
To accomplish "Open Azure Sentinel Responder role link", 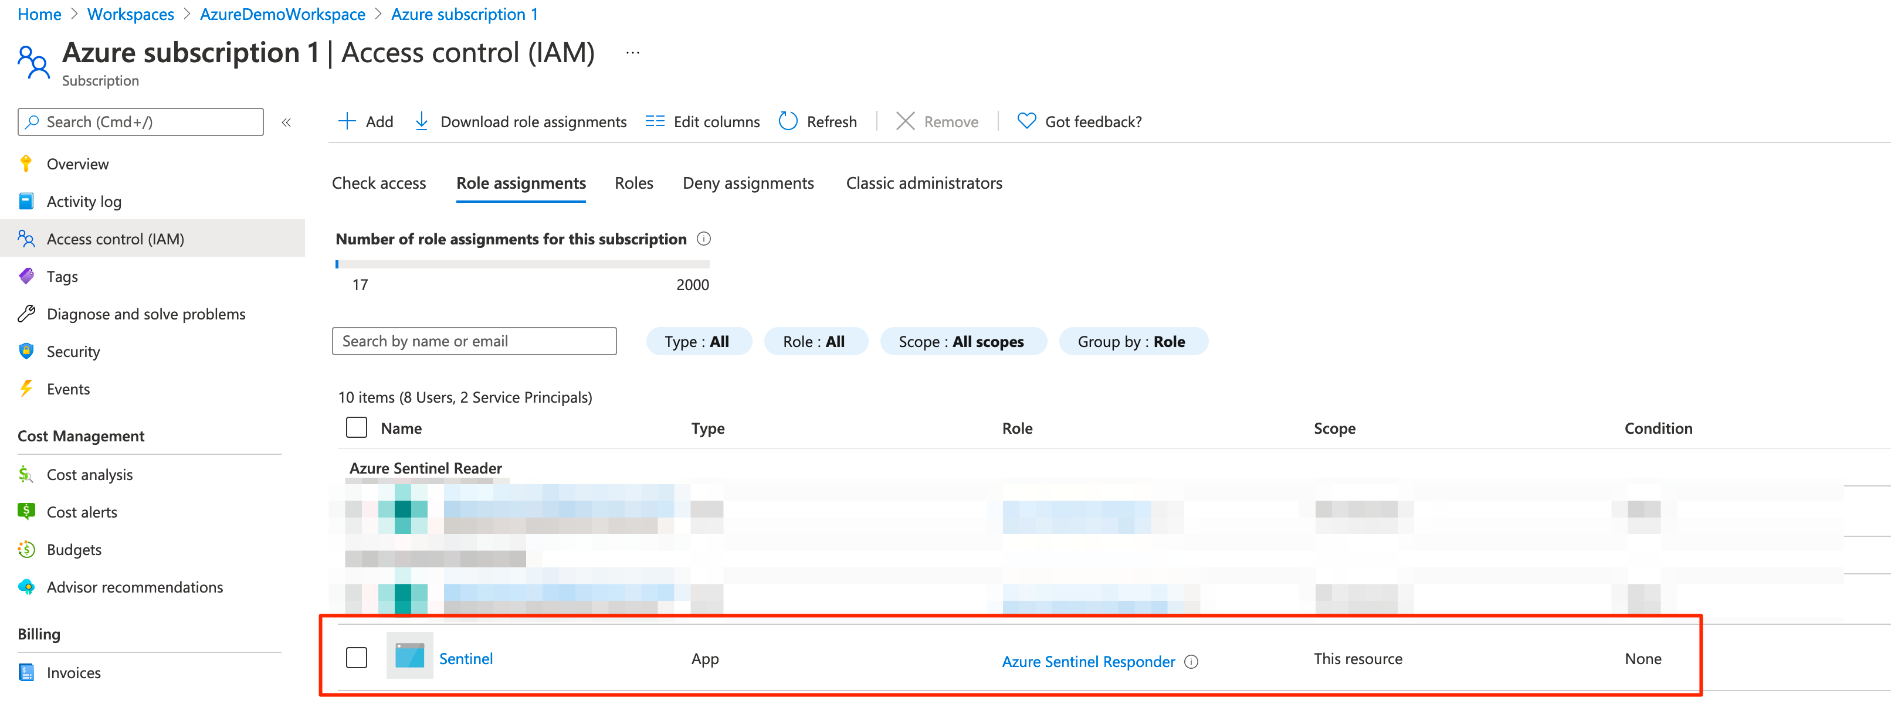I will pos(1089,661).
